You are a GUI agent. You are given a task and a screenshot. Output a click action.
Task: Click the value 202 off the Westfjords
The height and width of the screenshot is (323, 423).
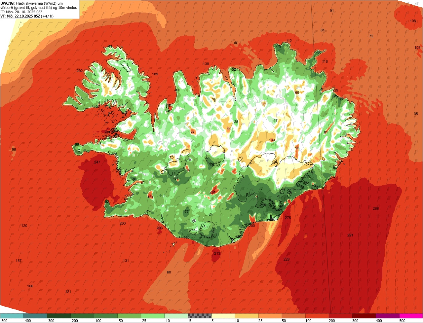pos(80,71)
